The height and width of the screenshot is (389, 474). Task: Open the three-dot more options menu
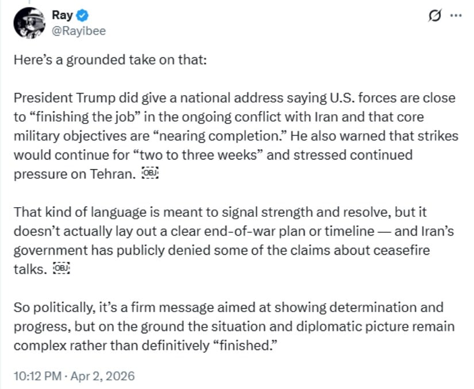pyautogui.click(x=456, y=16)
